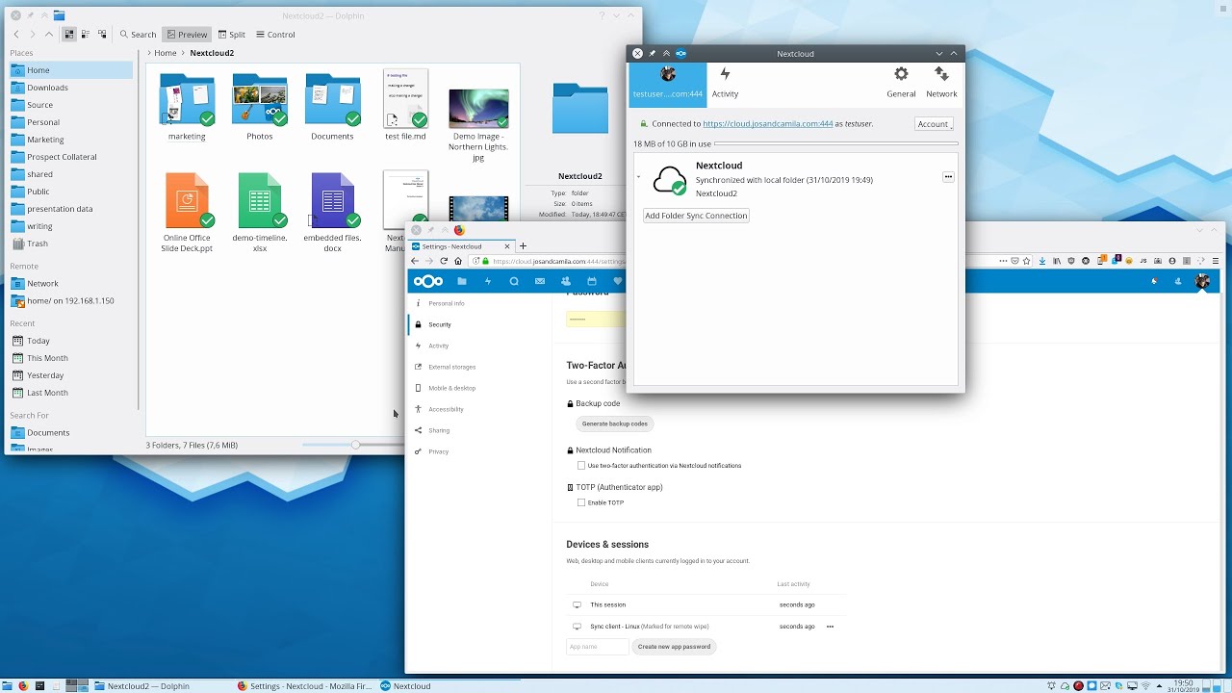Image resolution: width=1232 pixels, height=693 pixels.
Task: Select Demo Image Northern Lights thumbnail
Action: click(478, 109)
